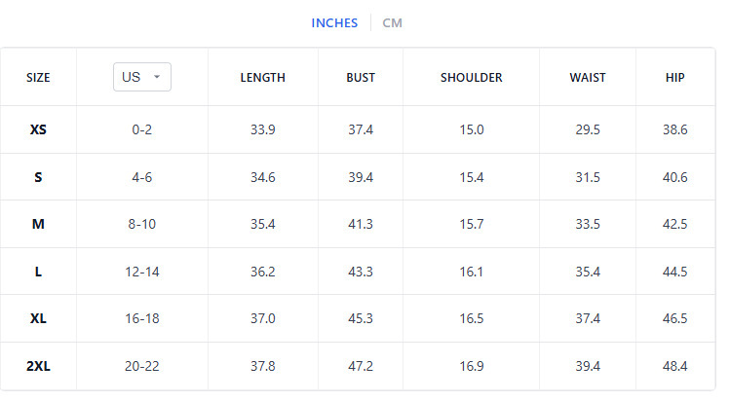Click the dropdown arrow next to US
Screen dimensions: 730x401
[x=157, y=78]
